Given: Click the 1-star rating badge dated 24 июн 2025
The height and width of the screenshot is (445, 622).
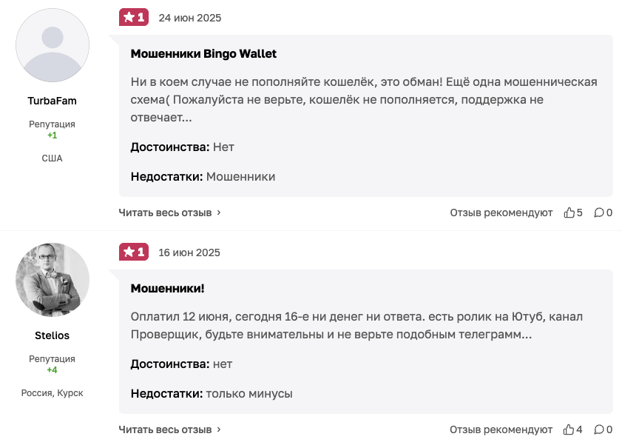Looking at the screenshot, I should pyautogui.click(x=134, y=18).
